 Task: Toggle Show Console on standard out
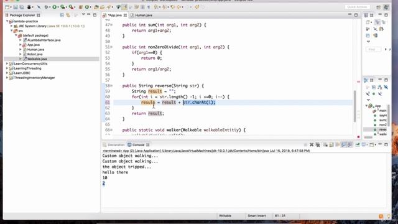[x=344, y=145]
